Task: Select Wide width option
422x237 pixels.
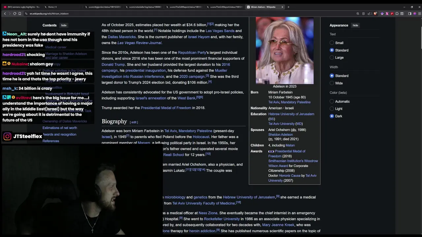Action: point(332,83)
